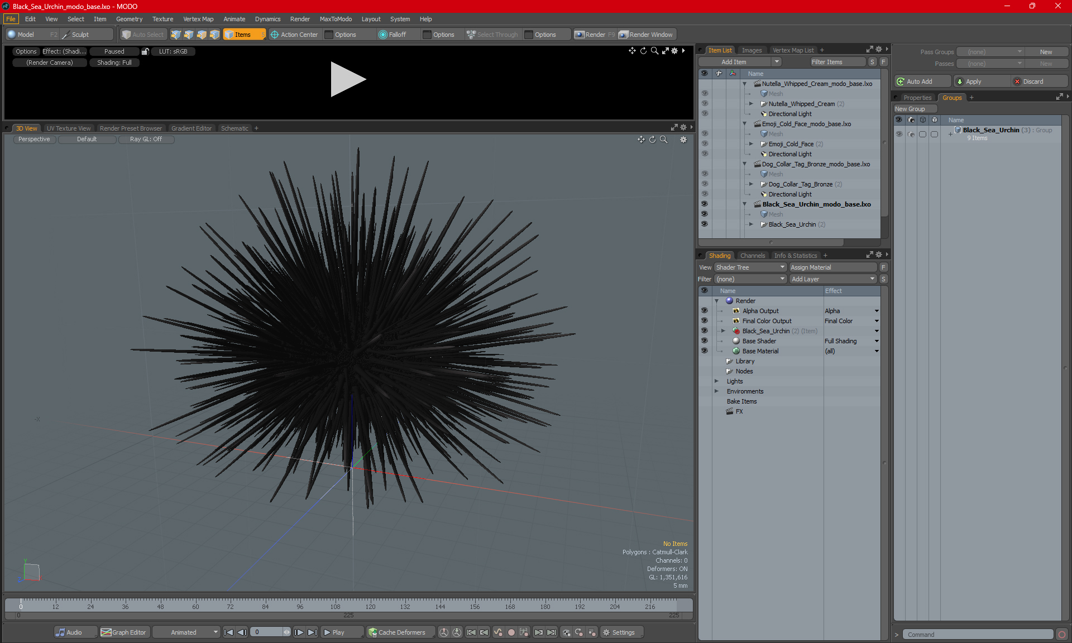Toggle visibility of Black_Sea_Urchin item
Screen dimensions: 1072x643
(x=704, y=224)
